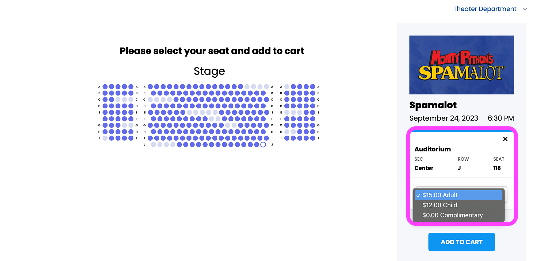The image size is (535, 261).
Task: Choose the last seat in center row C
Action: tap(266, 100)
